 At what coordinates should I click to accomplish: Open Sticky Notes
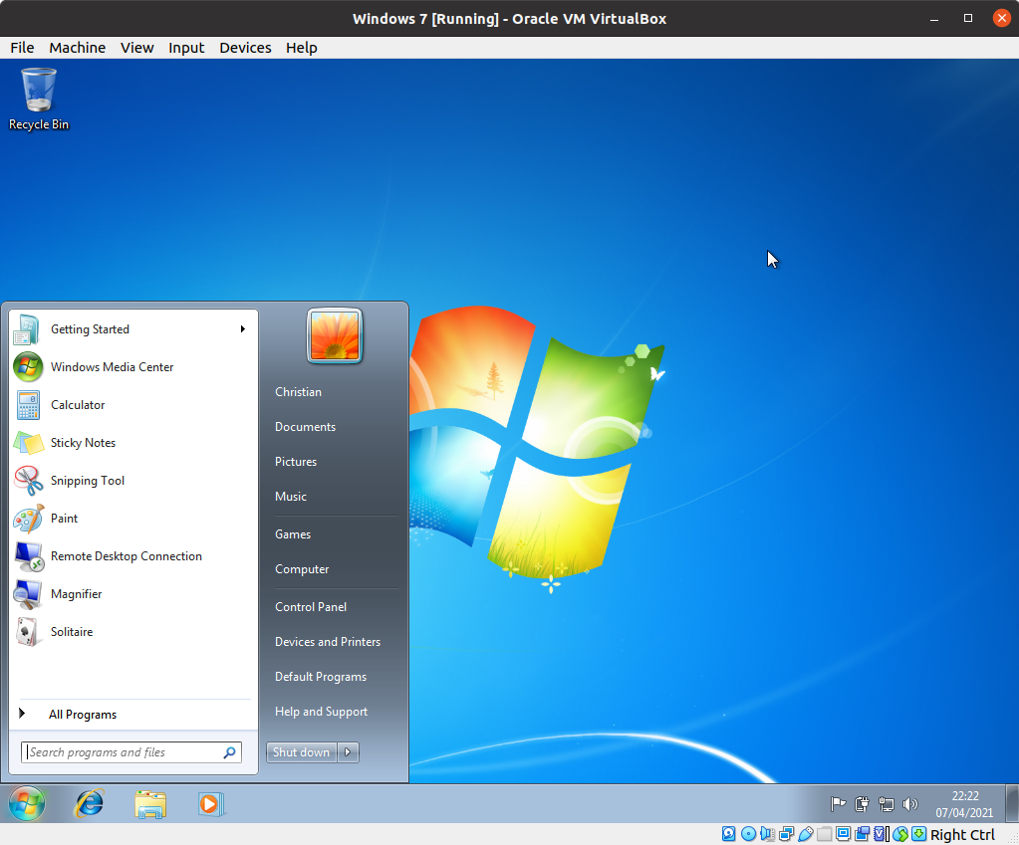pos(82,443)
